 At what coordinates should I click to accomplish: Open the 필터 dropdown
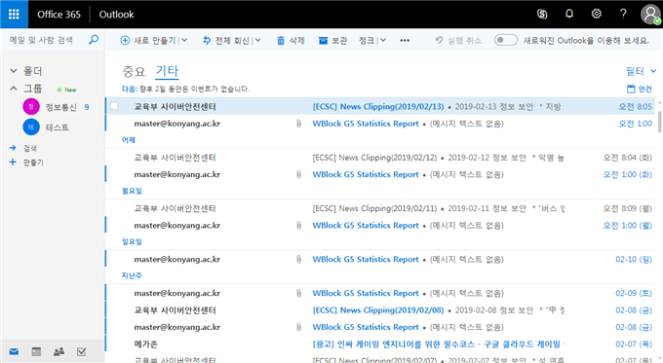coord(641,71)
